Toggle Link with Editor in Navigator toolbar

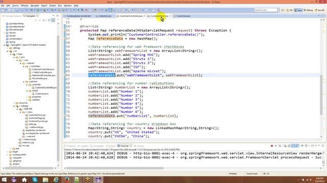(53, 20)
